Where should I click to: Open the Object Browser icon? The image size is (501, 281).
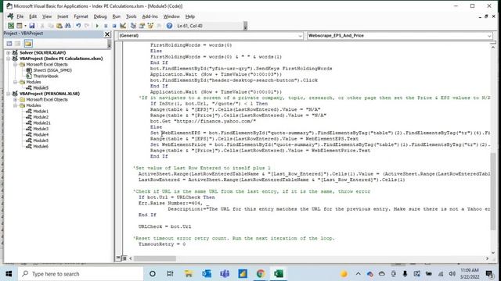(150, 26)
